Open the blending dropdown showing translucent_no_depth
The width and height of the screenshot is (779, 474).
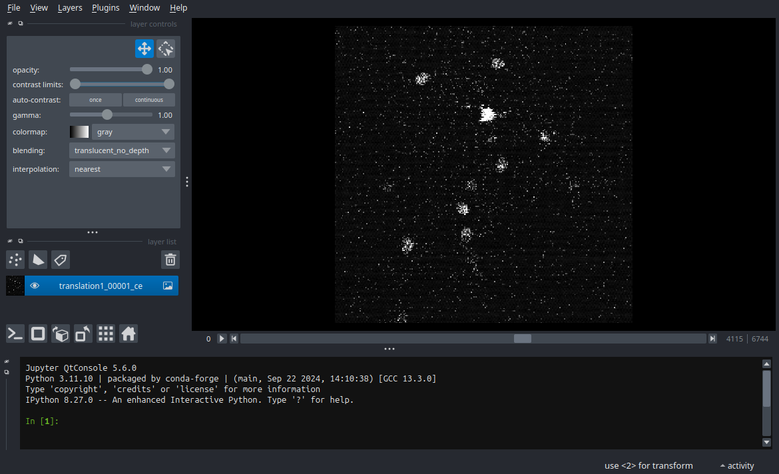122,150
